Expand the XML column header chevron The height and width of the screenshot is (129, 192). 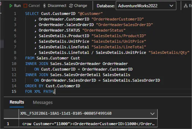152,113
